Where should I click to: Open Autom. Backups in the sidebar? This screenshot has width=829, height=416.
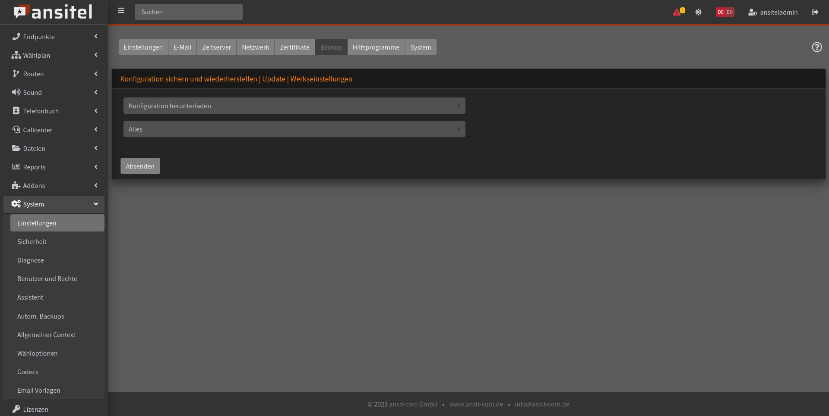pyautogui.click(x=41, y=316)
